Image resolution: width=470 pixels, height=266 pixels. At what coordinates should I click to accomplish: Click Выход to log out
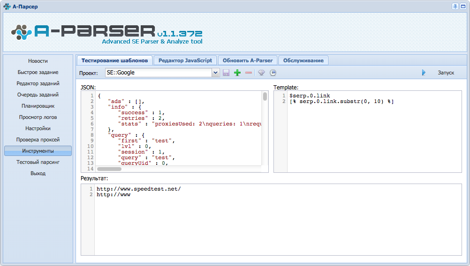click(x=38, y=173)
